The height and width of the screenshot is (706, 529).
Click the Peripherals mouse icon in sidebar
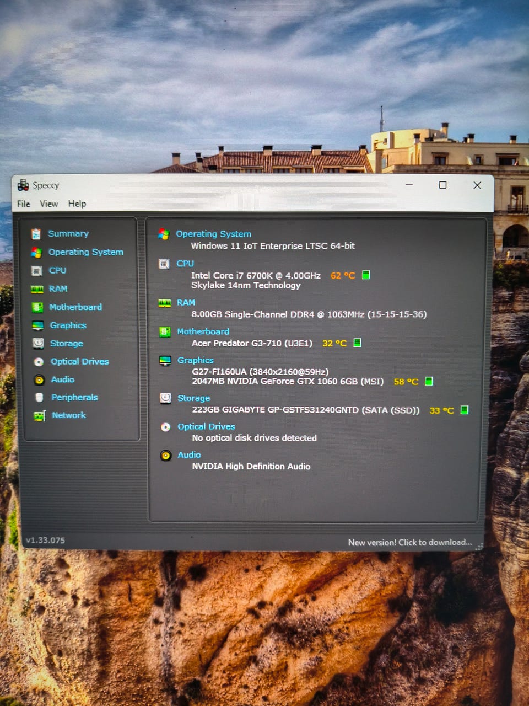(x=39, y=398)
